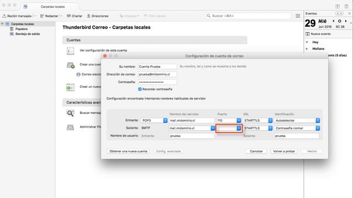
Task: Click the Hecho button
Action: [x=312, y=151]
